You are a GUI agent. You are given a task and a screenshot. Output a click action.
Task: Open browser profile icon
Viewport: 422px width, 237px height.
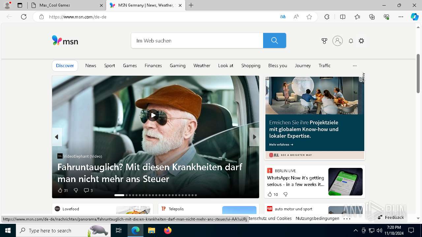click(7, 5)
